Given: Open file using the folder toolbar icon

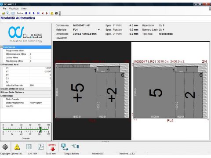Looking at the screenshot, I should [x=4, y=13].
